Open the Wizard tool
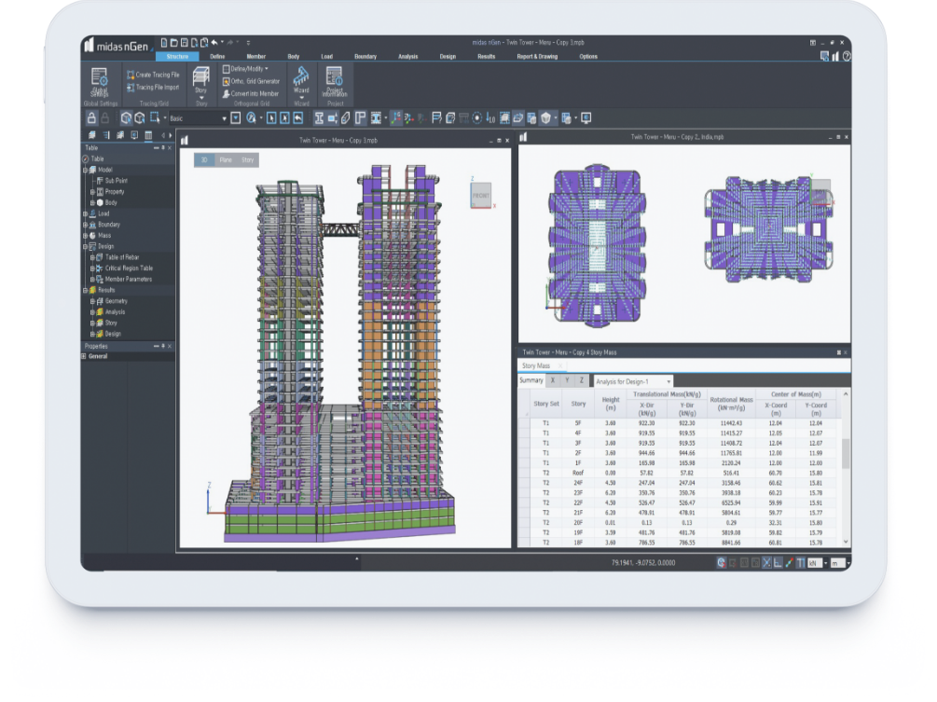 [301, 82]
